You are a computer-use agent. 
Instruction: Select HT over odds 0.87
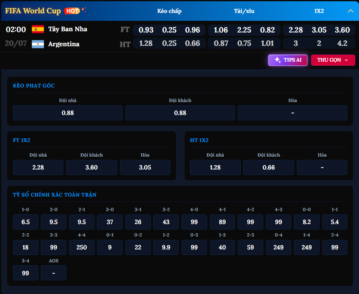pos(221,43)
